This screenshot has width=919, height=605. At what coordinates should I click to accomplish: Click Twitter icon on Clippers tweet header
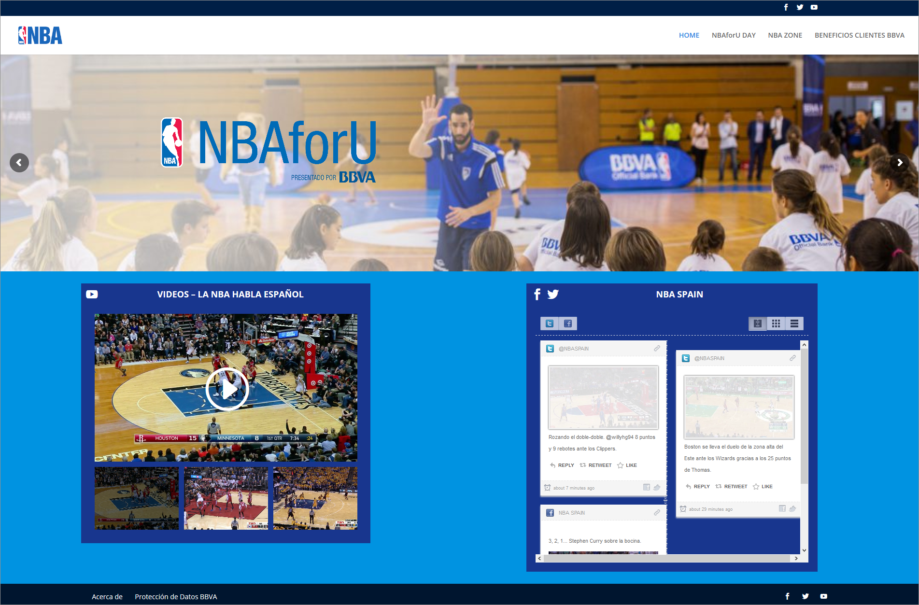point(550,349)
